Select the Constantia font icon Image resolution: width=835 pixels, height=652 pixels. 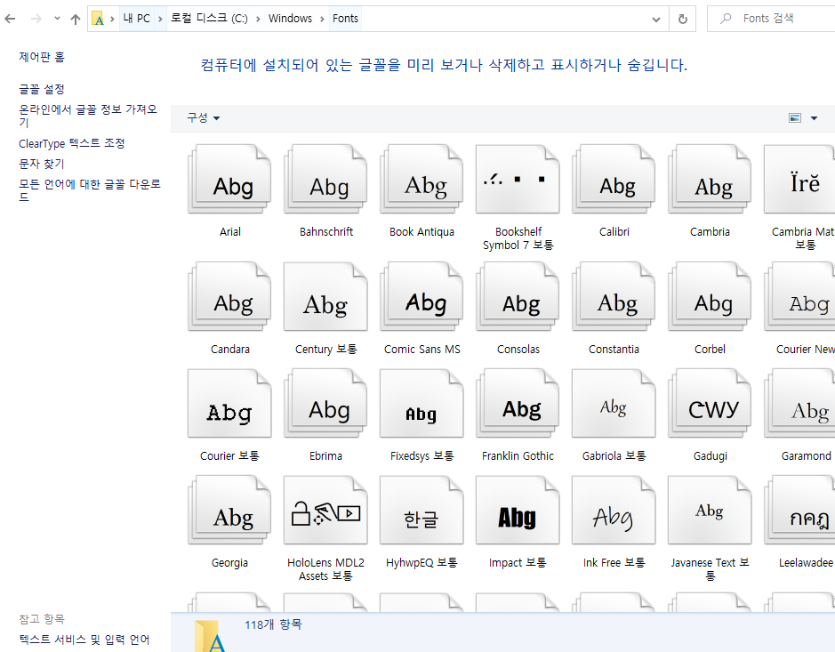click(x=614, y=297)
